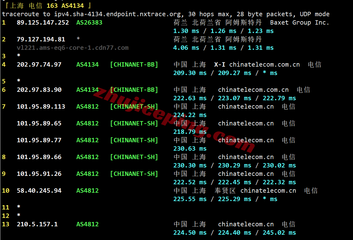Click the latency value 225.55 ms
Screen dimensions: 353x240
pos(190,199)
